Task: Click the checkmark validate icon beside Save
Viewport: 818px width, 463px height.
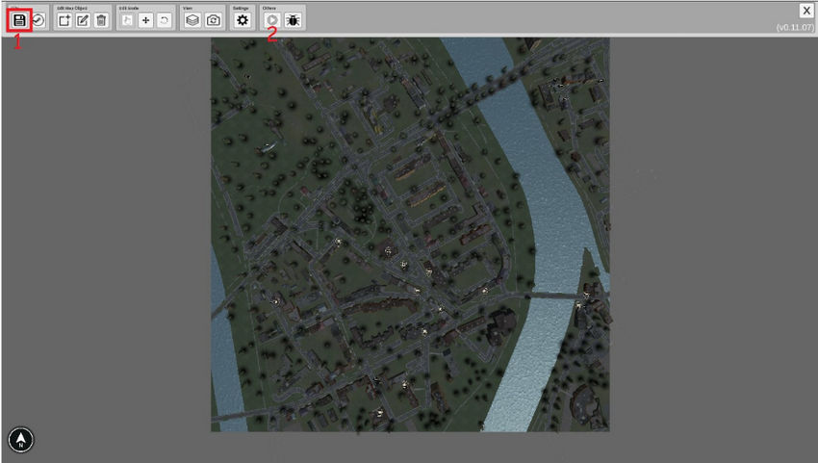Action: click(38, 20)
